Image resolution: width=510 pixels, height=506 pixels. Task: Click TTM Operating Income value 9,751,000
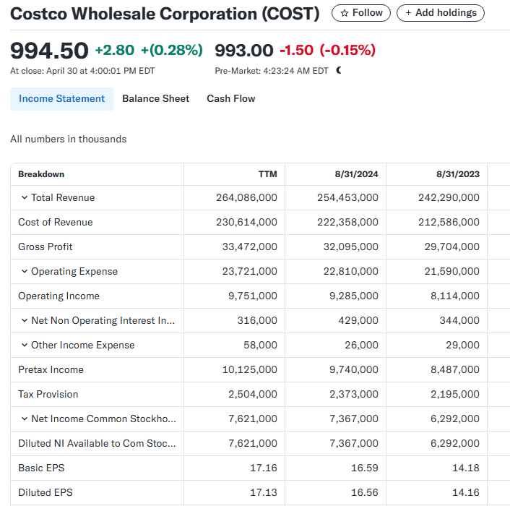pyautogui.click(x=253, y=296)
